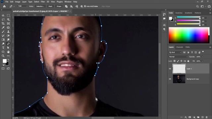This screenshot has width=212, height=119.
Task: Open path operations icon in options bar
Action: pyautogui.click(x=66, y=6)
